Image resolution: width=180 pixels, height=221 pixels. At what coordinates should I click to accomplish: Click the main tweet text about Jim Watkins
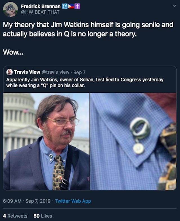(88, 29)
